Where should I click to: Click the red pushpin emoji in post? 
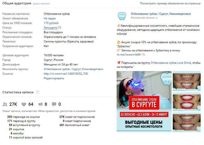click(x=119, y=63)
